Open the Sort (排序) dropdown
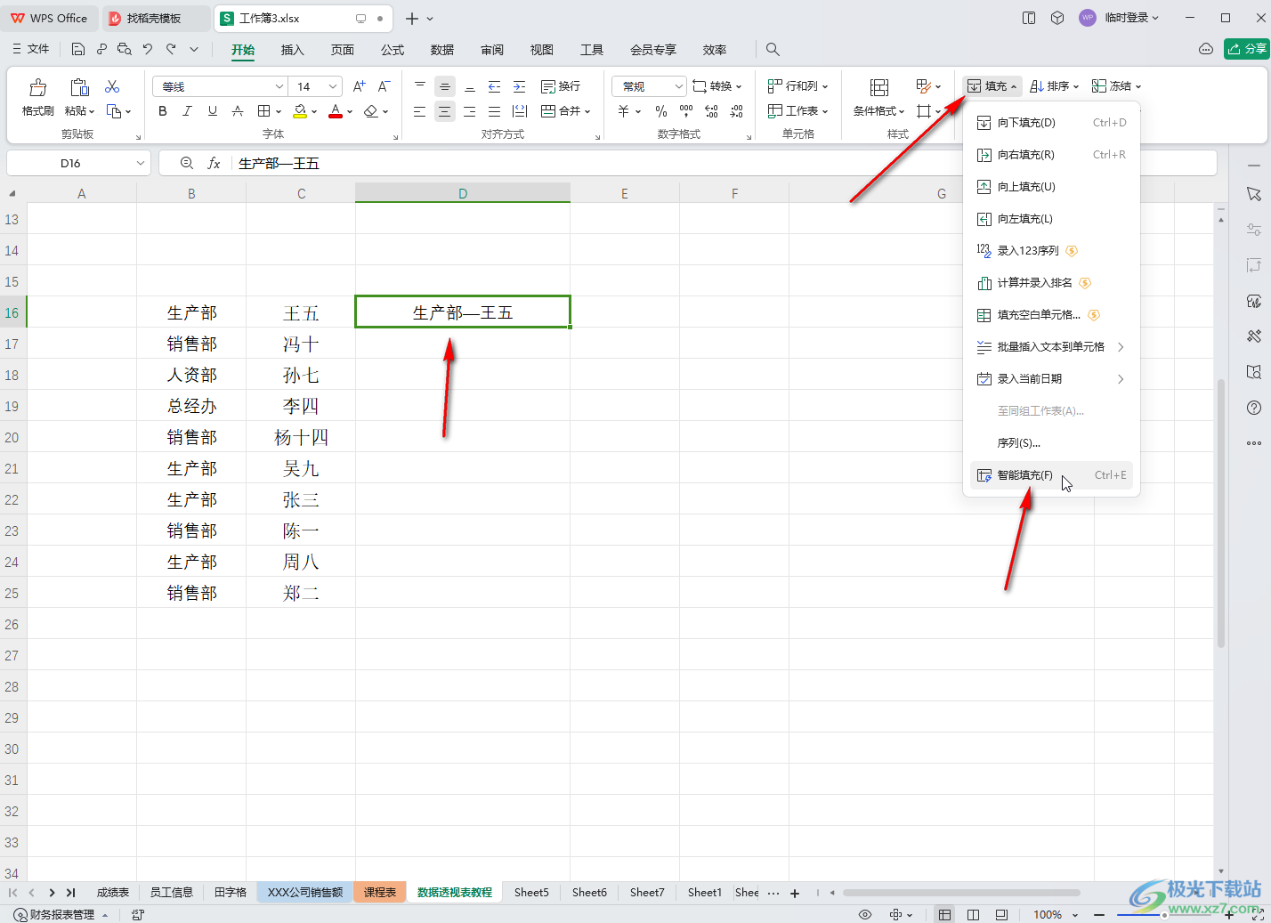Screen dimensions: 1271x923 click(1055, 86)
